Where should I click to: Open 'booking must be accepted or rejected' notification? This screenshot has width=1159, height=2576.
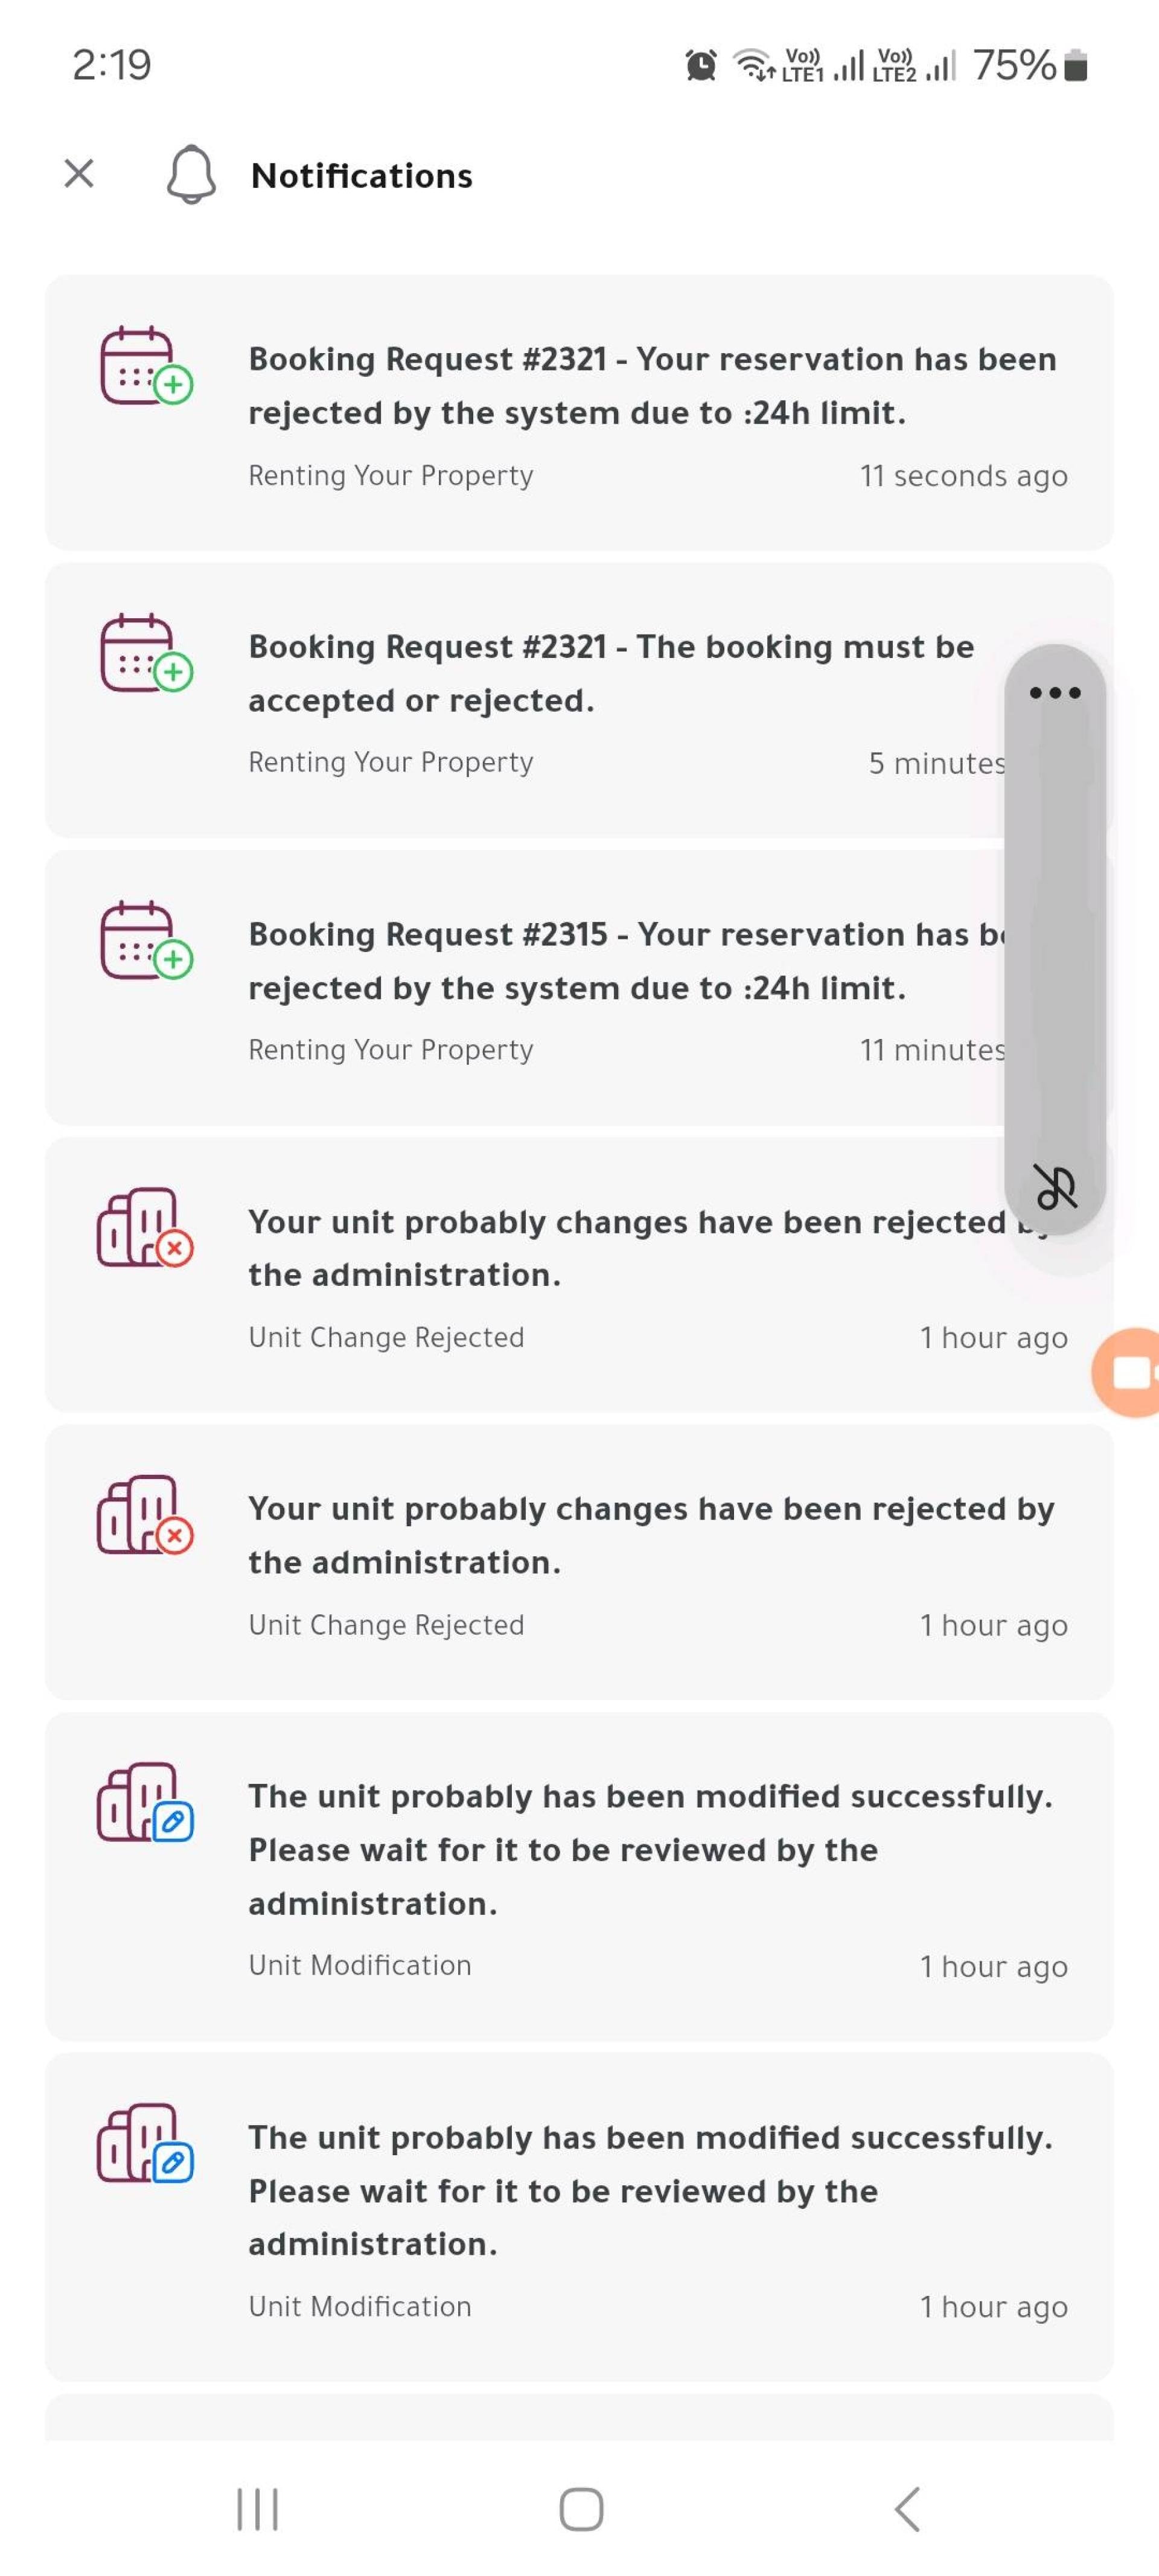pos(579,700)
